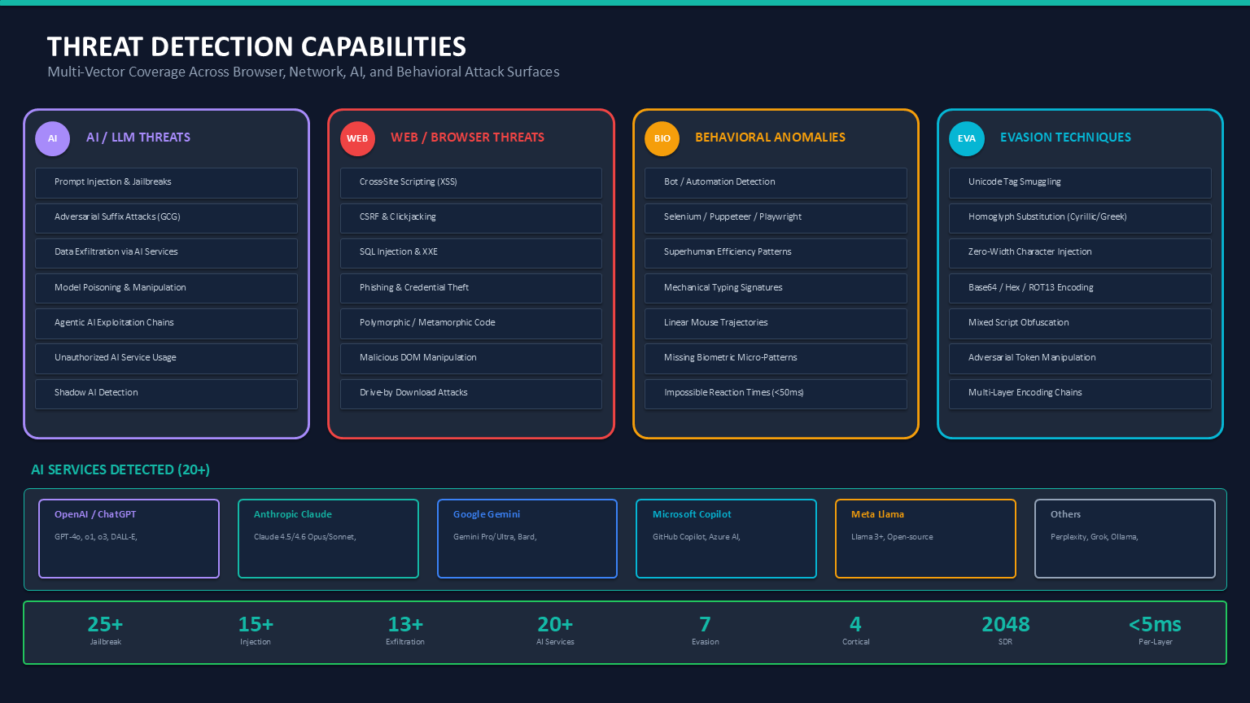This screenshot has height=703, width=1250.
Task: Expand the Multi-Layer Encoding Chains entry
Action: 1080,394
